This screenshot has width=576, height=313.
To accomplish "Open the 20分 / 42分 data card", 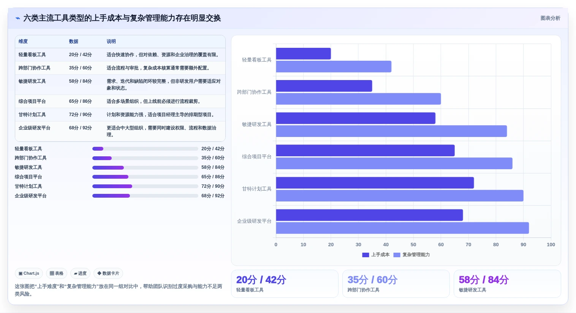I will click(x=285, y=284).
